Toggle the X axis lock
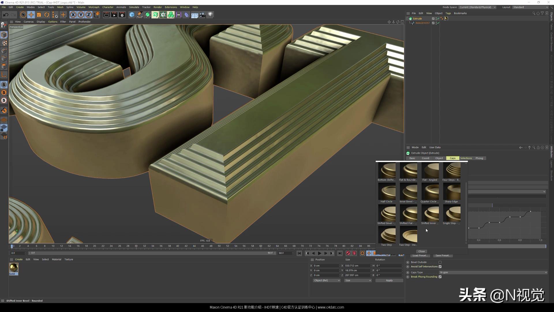The width and height of the screenshot is (554, 312). [x=73, y=15]
